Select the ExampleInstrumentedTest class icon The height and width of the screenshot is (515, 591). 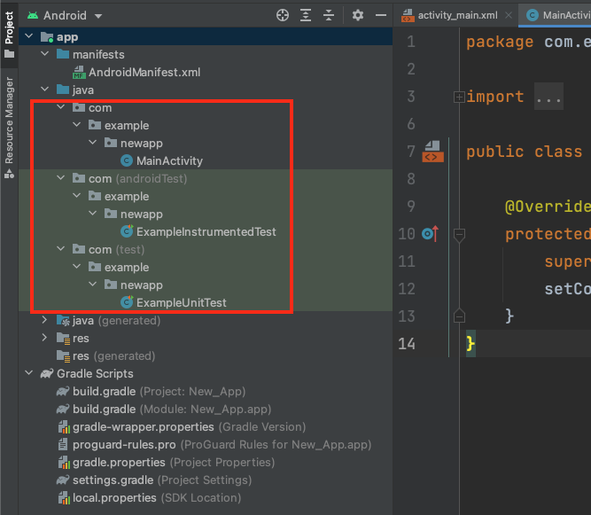(x=127, y=231)
